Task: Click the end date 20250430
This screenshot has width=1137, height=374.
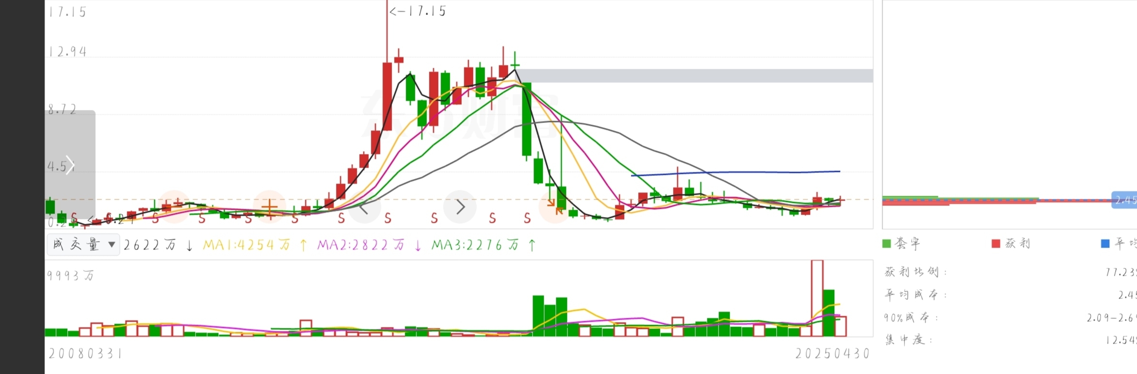Action: click(832, 354)
